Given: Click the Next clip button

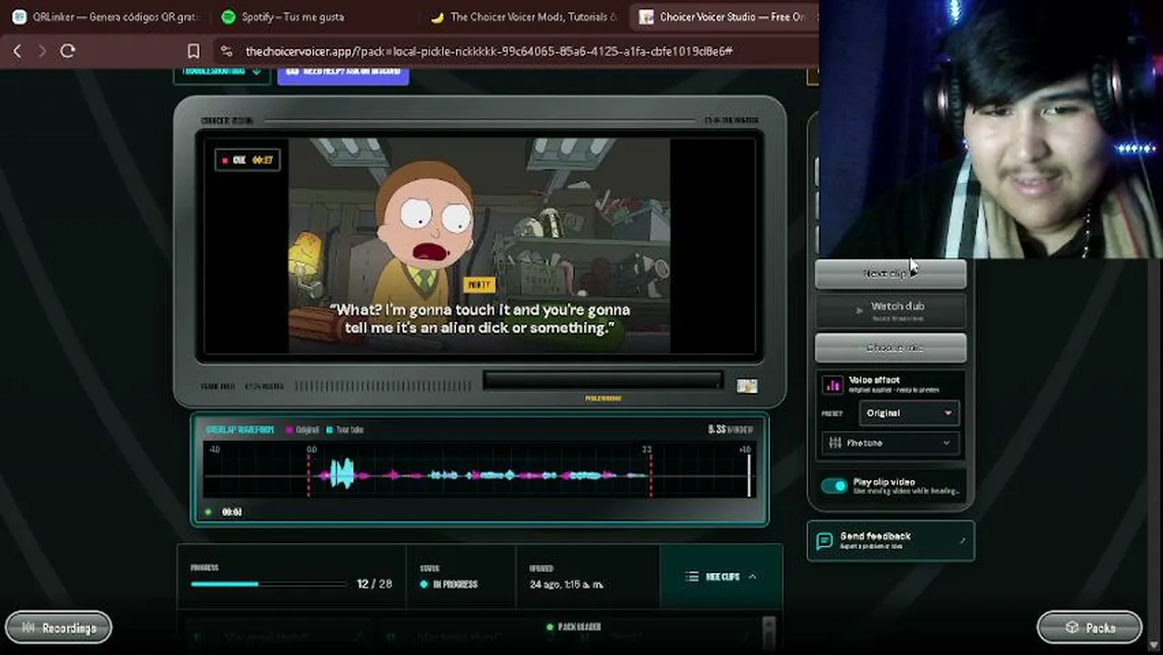Looking at the screenshot, I should [890, 273].
